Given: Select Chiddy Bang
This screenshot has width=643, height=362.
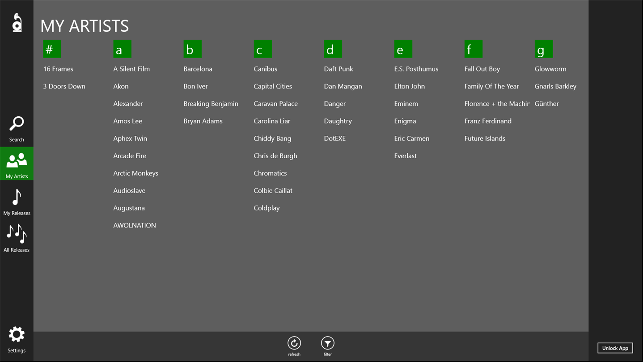Looking at the screenshot, I should pos(272,139).
